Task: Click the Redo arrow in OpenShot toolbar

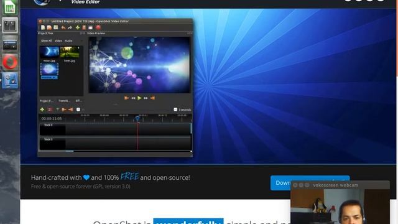Action: point(70,27)
